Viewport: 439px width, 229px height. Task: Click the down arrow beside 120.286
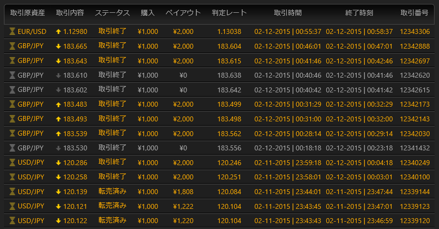[58, 163]
